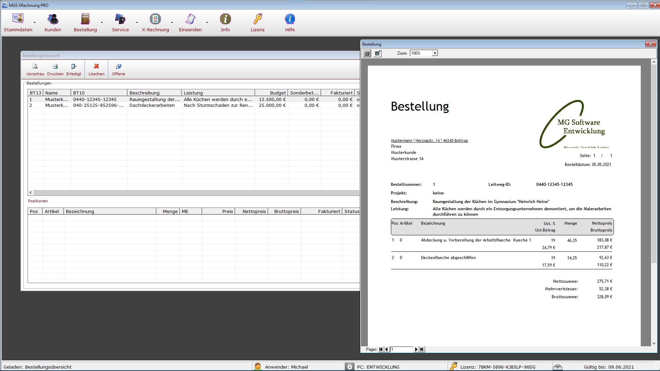Open the Zoom percentage dropdown
The image size is (660, 371).
[435, 53]
